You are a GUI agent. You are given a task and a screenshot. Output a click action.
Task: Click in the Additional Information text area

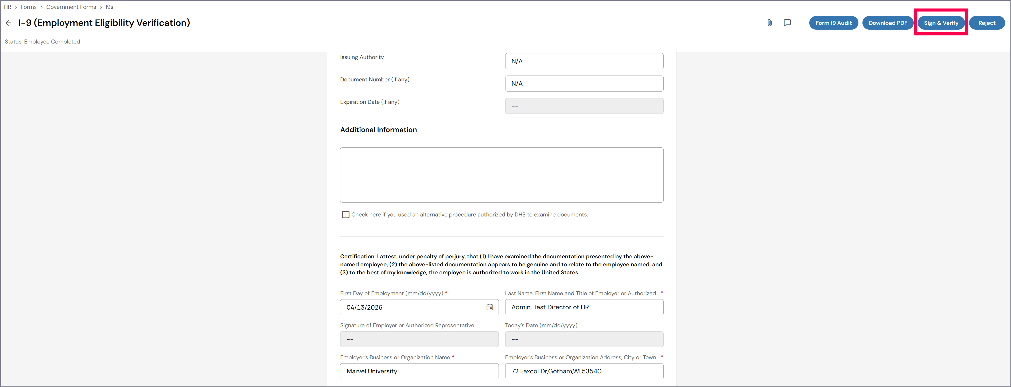tap(501, 175)
